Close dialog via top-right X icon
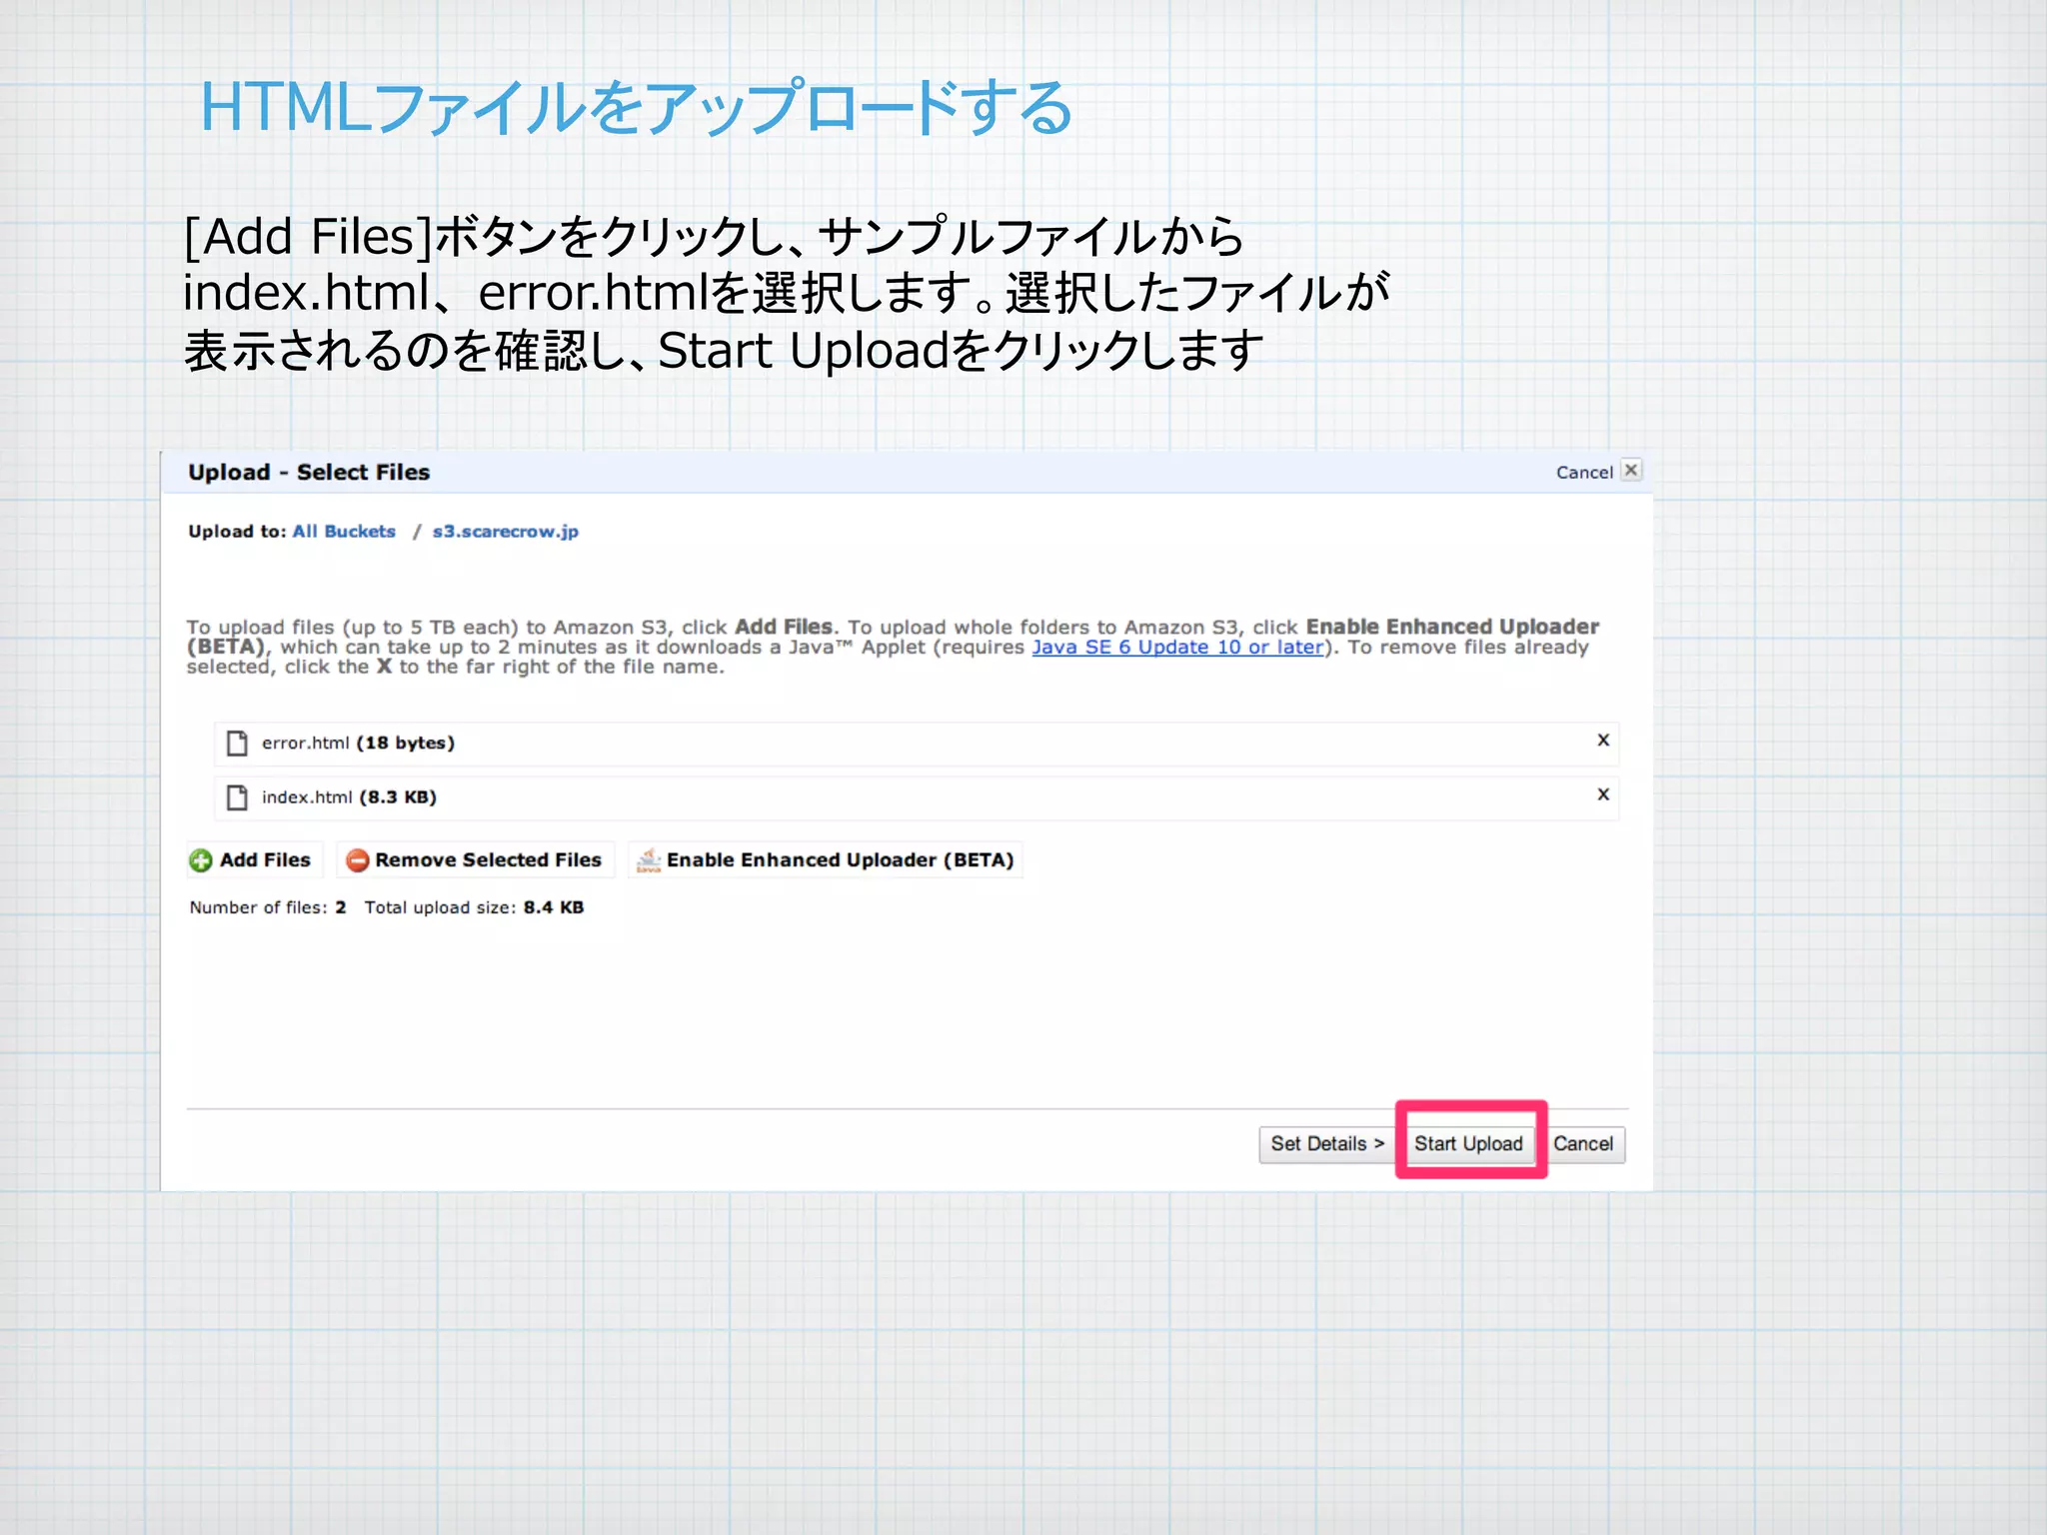Viewport: 2047px width, 1535px height. pos(1630,470)
